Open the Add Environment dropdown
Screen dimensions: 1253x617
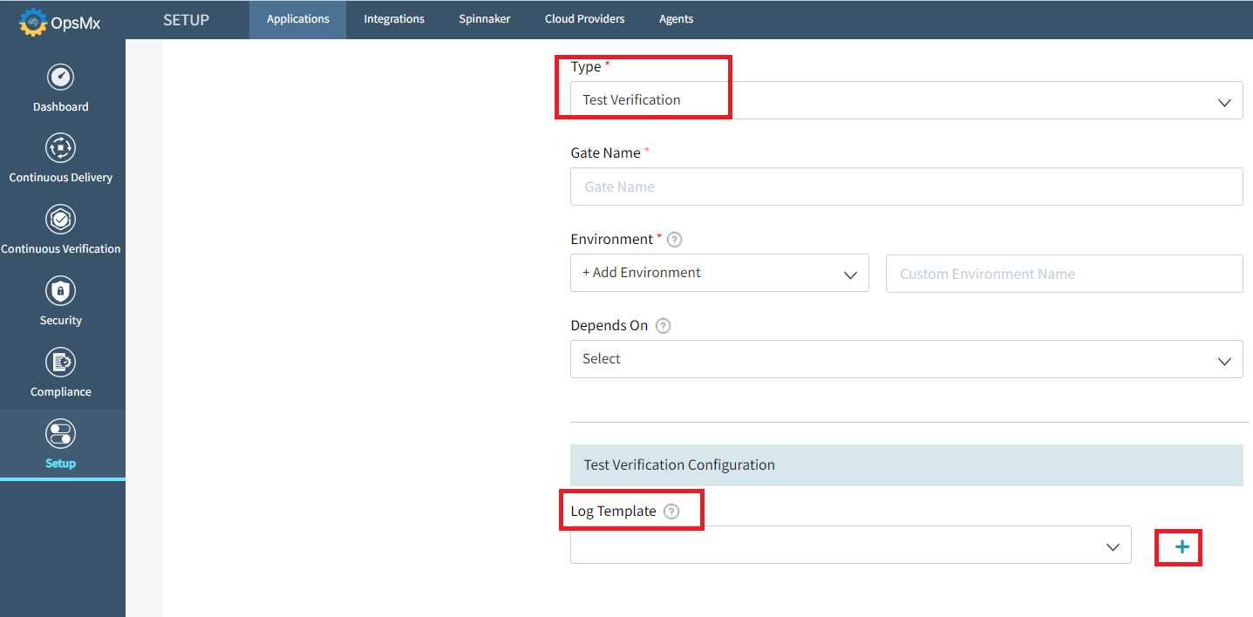(x=719, y=273)
